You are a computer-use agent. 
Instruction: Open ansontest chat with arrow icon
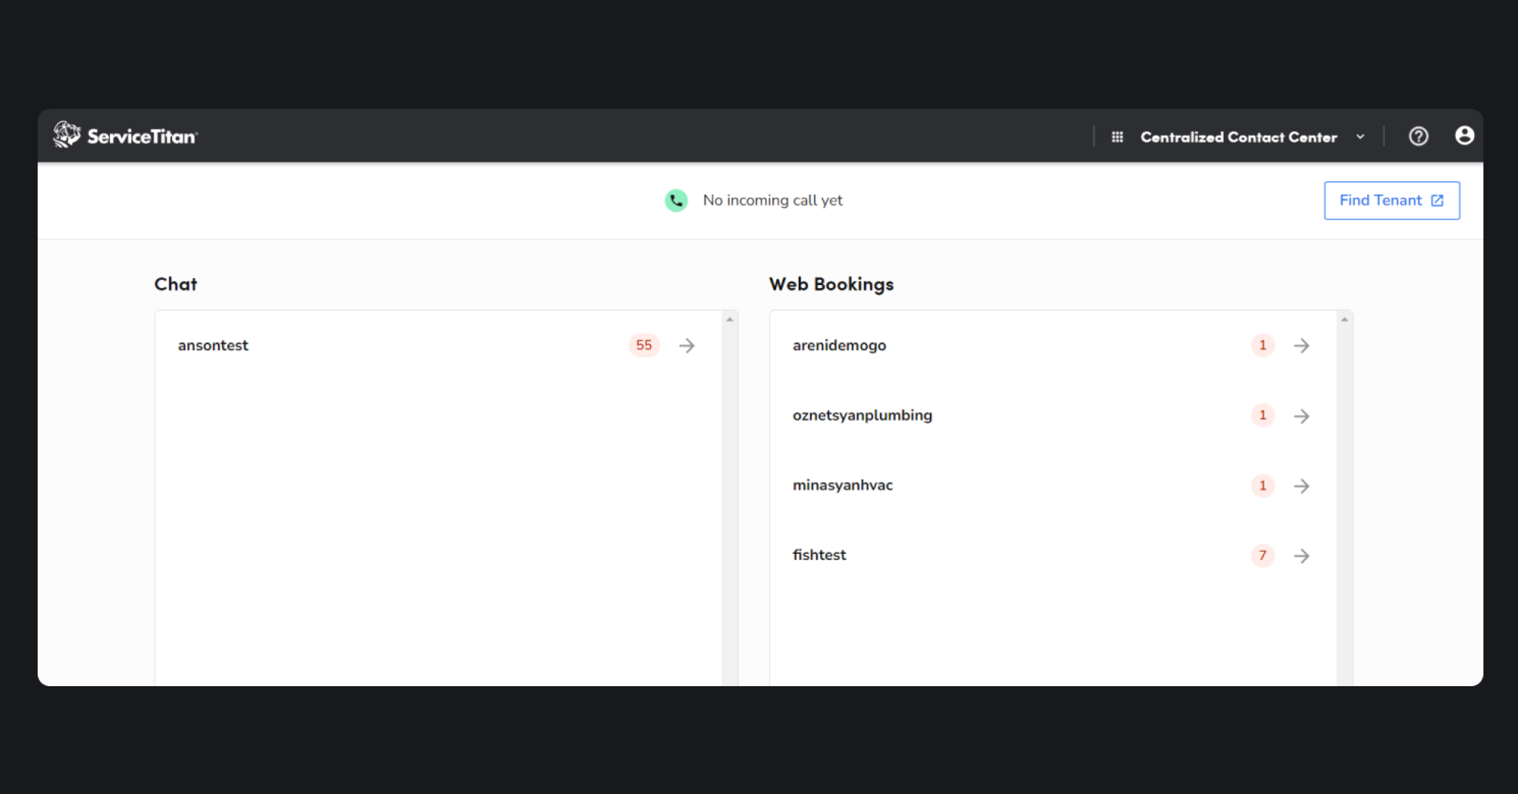(687, 345)
